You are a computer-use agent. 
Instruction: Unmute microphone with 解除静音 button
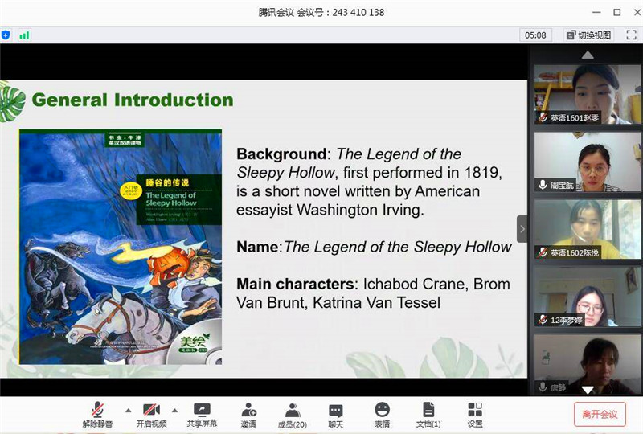(x=97, y=414)
